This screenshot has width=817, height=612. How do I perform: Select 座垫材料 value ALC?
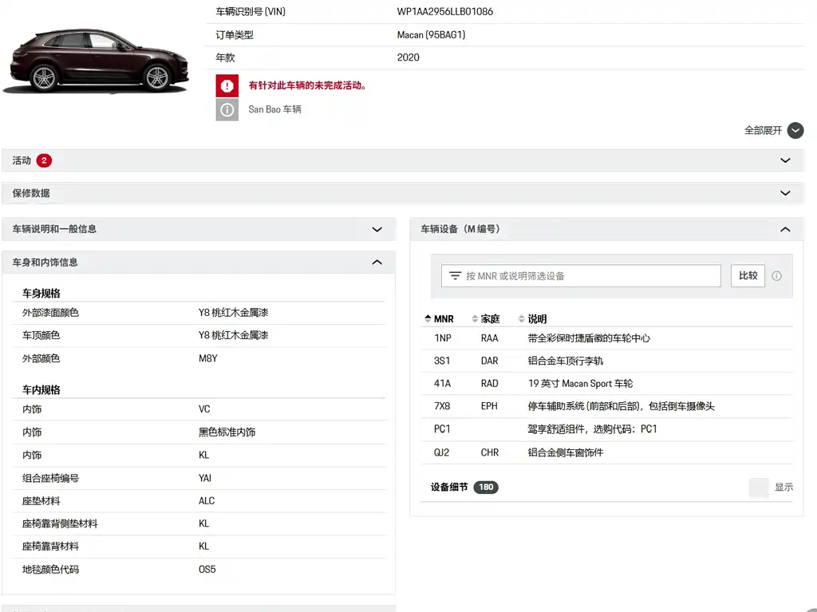click(x=207, y=501)
